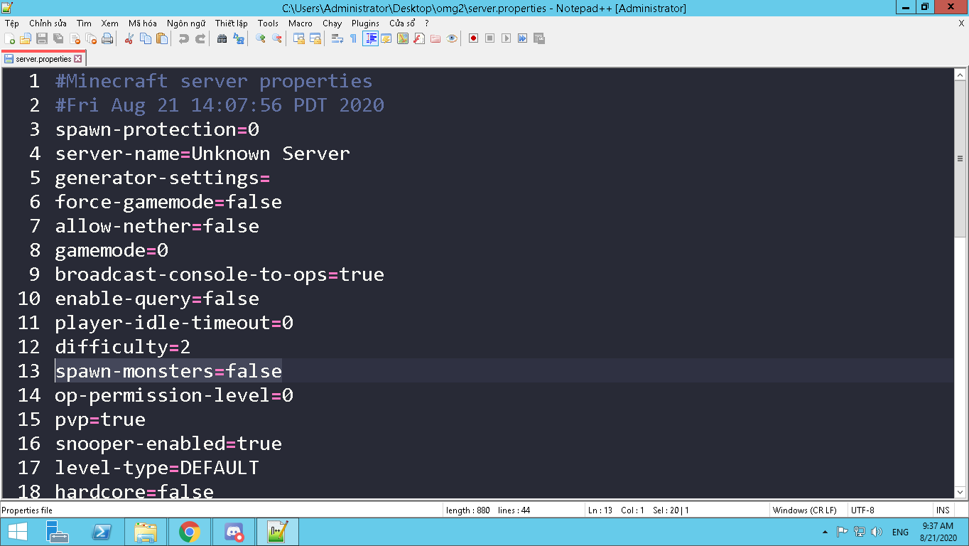Toggle word wrap from the toolbar
This screenshot has height=546, width=969.
(x=337, y=38)
